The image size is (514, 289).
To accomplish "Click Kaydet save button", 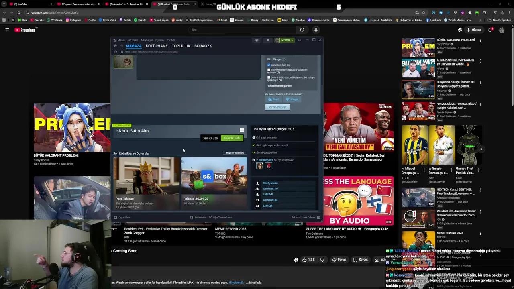I will [360, 260].
